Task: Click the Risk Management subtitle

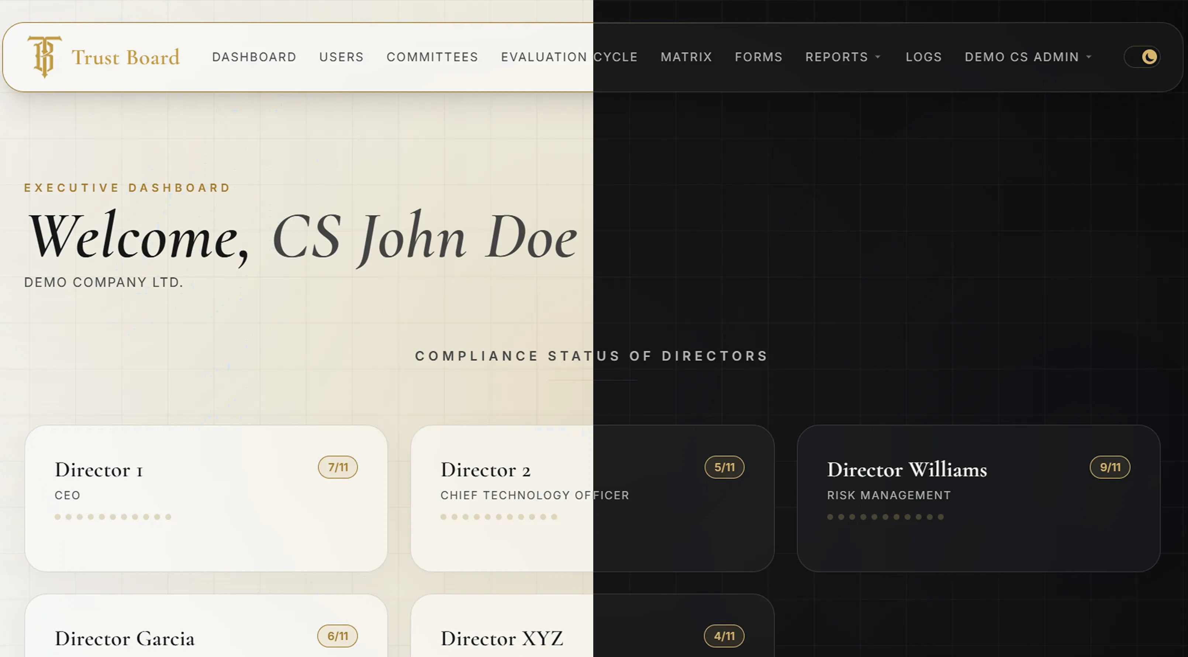Action: point(889,495)
